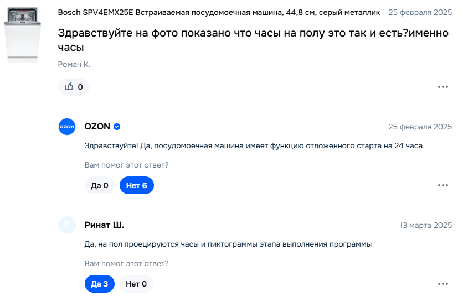The image size is (463, 307).
Task: Click the OZON seller name
Action: point(97,127)
